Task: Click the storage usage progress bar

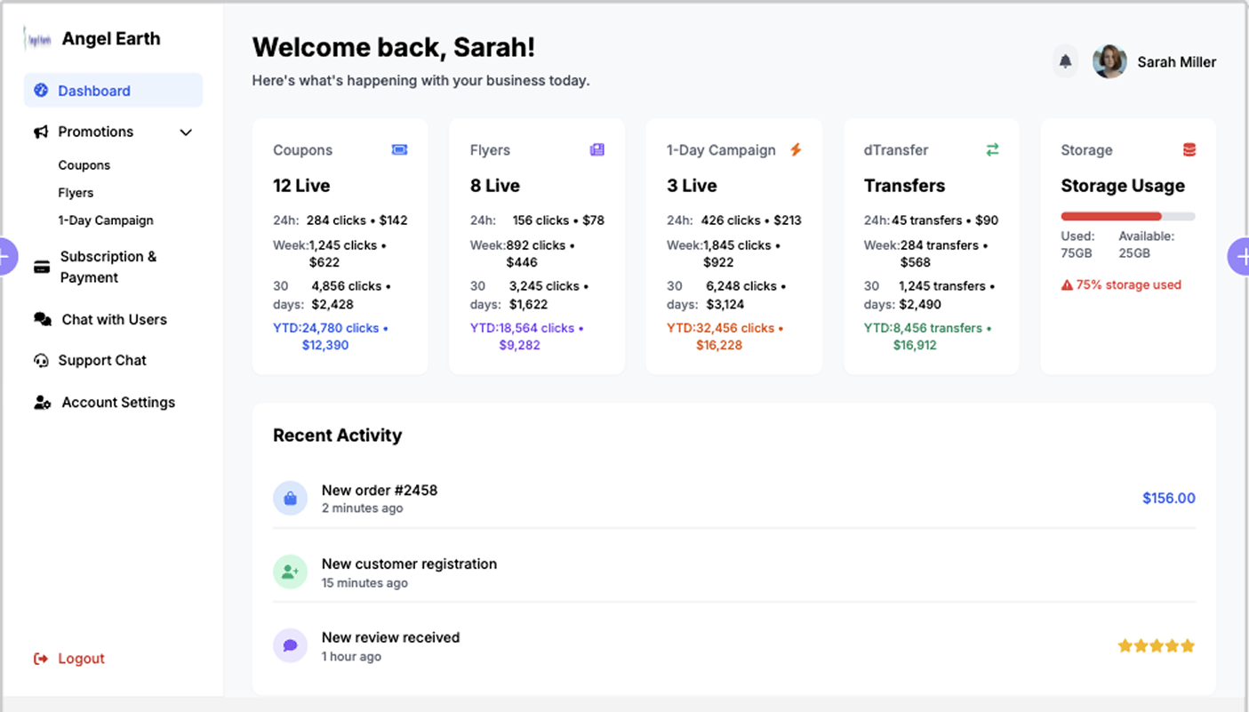Action: coord(1127,216)
